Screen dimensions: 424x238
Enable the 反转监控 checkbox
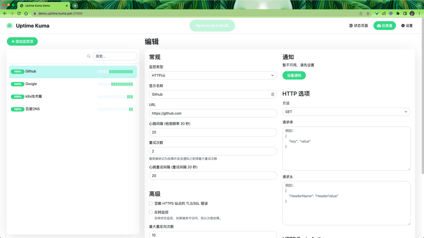coord(151,212)
